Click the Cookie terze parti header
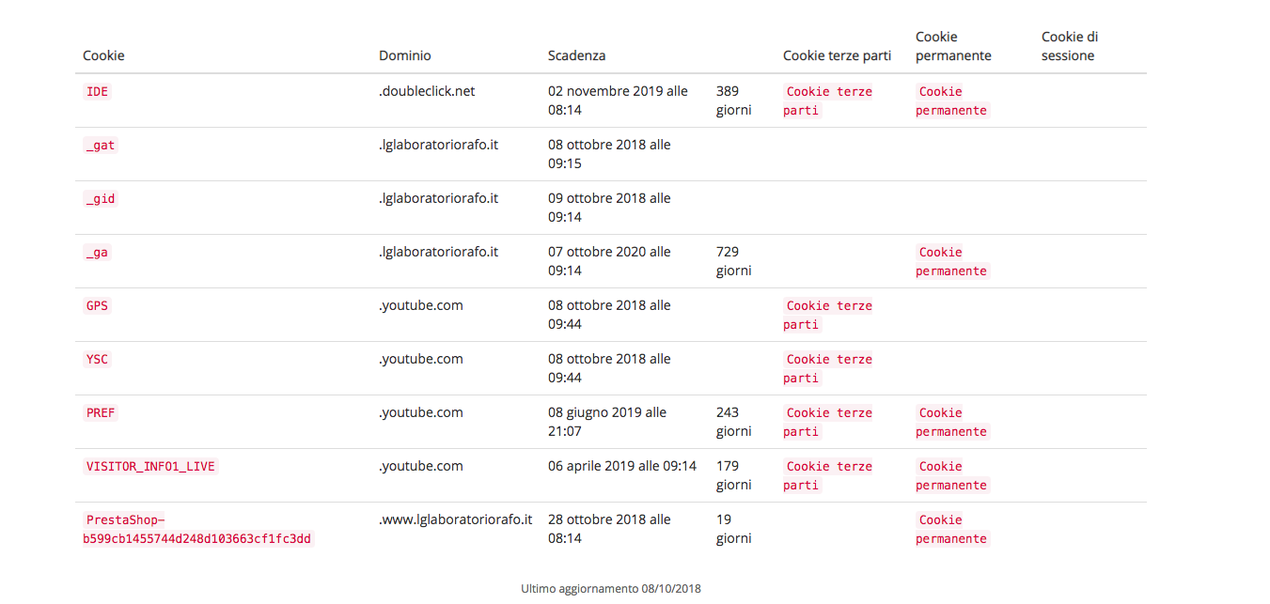The height and width of the screenshot is (604, 1270). tap(837, 55)
